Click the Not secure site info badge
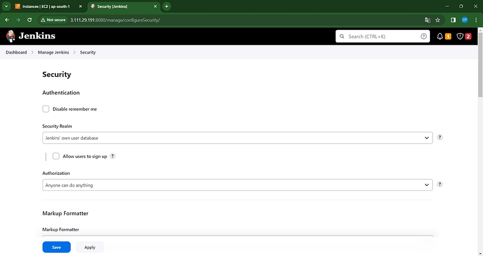483x256 pixels. tap(54, 20)
